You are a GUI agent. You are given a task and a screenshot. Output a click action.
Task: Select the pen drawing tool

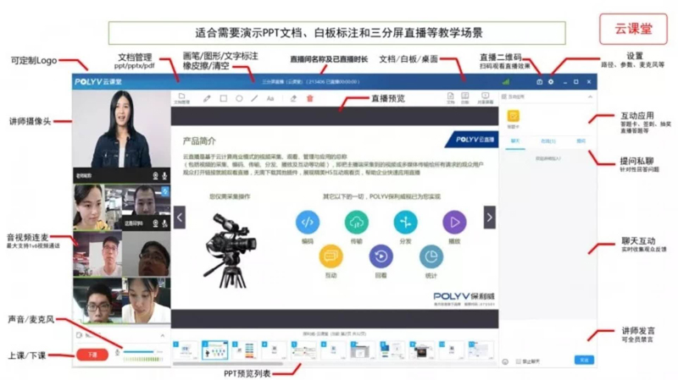pyautogui.click(x=208, y=98)
